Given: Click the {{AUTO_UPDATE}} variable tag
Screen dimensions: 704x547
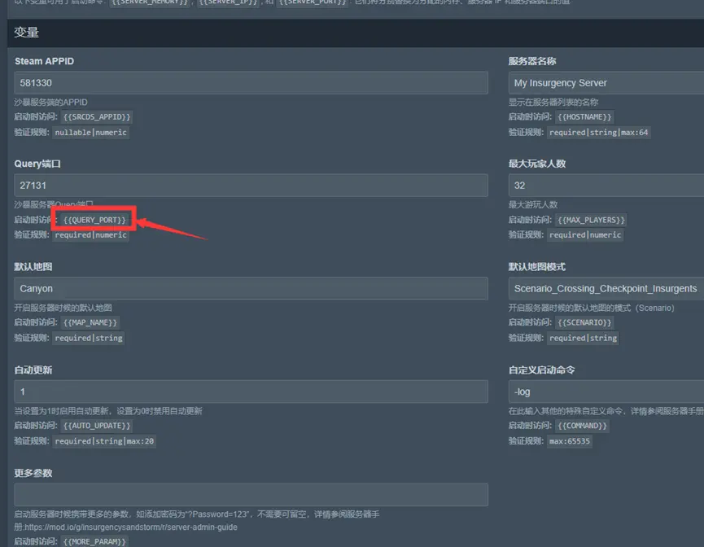Looking at the screenshot, I should pyautogui.click(x=97, y=426).
